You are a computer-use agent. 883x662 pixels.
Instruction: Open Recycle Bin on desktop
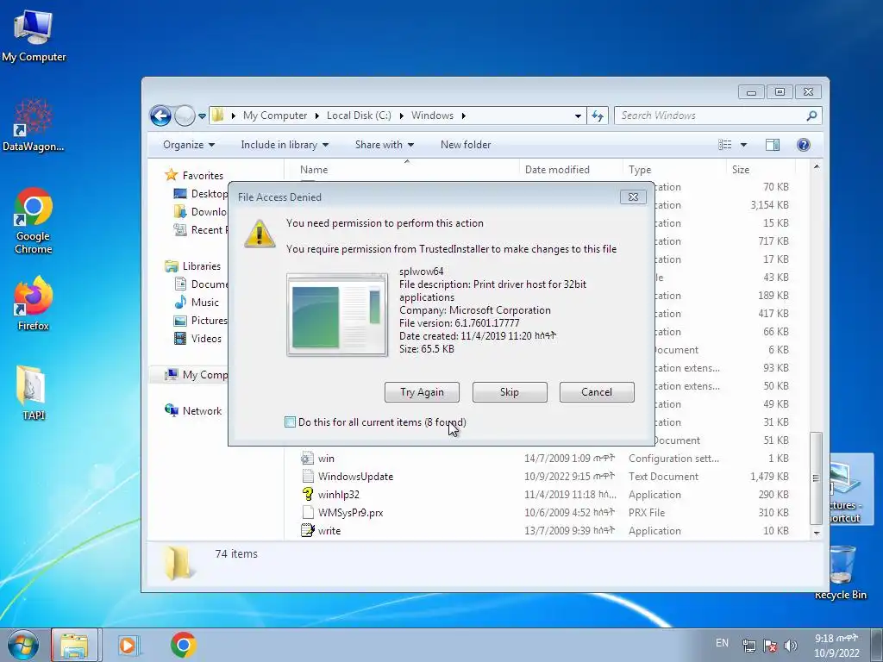tap(841, 572)
